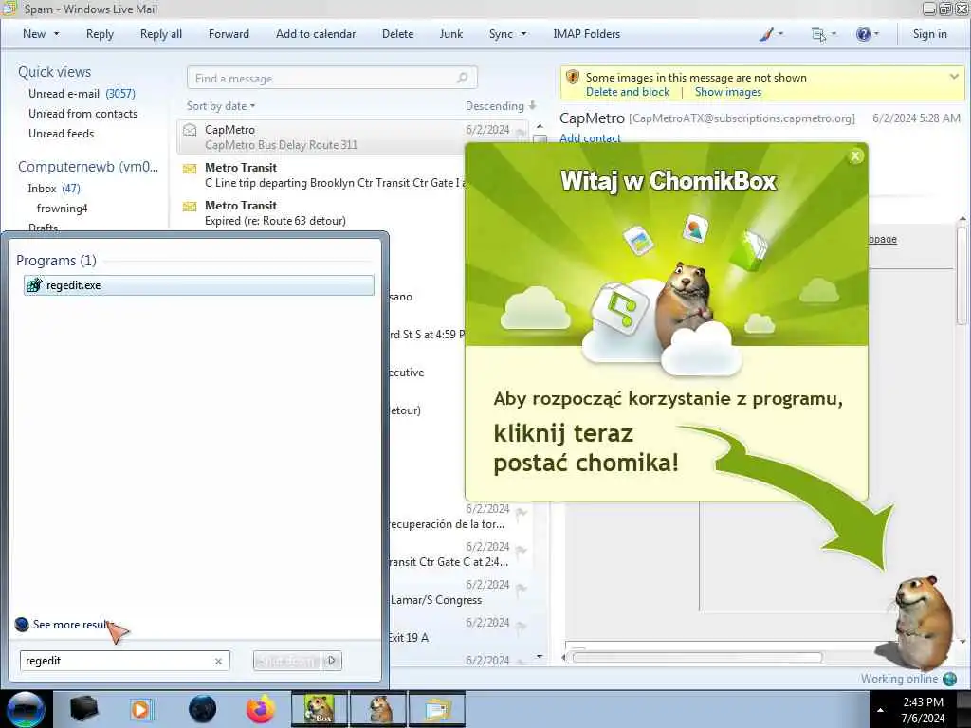The image size is (971, 728).
Task: Toggle flag on the Lamar/S Congress message
Action: click(x=522, y=588)
